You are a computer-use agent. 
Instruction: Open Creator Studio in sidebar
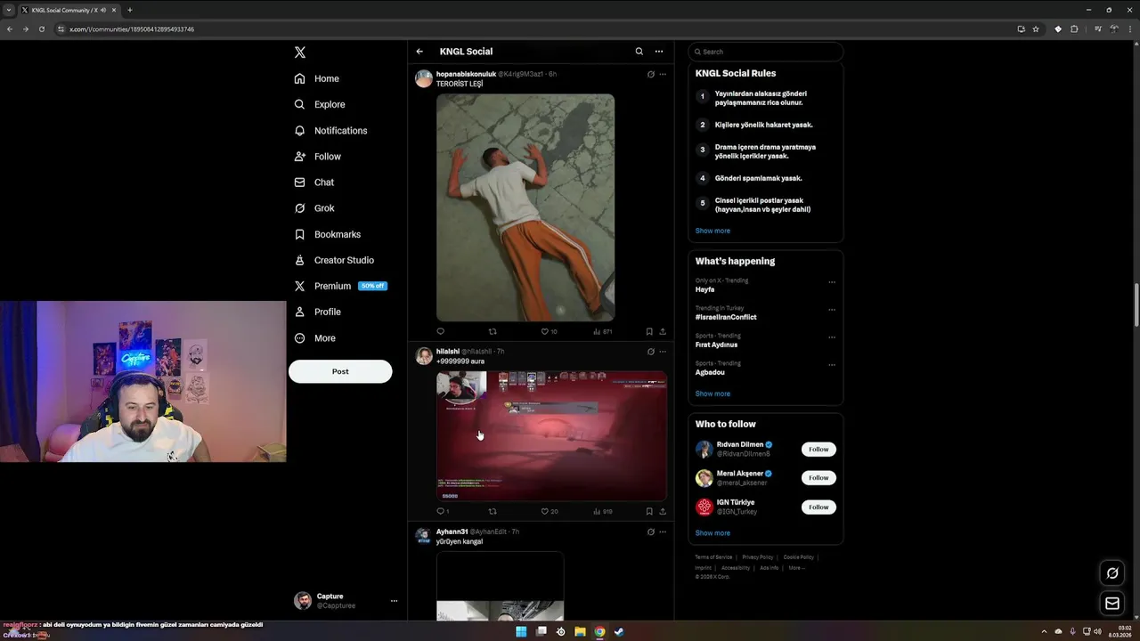click(334, 260)
